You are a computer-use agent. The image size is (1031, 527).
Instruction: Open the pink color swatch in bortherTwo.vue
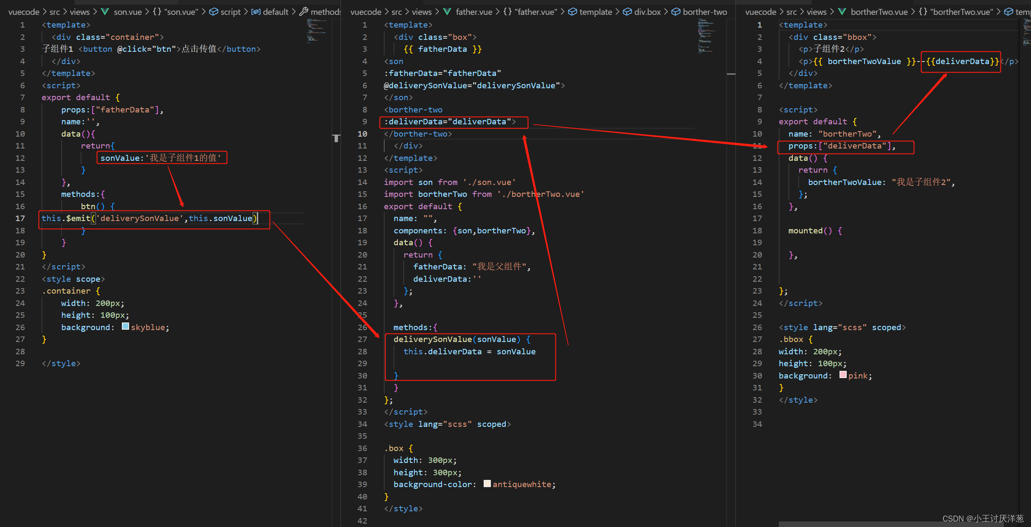[x=843, y=375]
